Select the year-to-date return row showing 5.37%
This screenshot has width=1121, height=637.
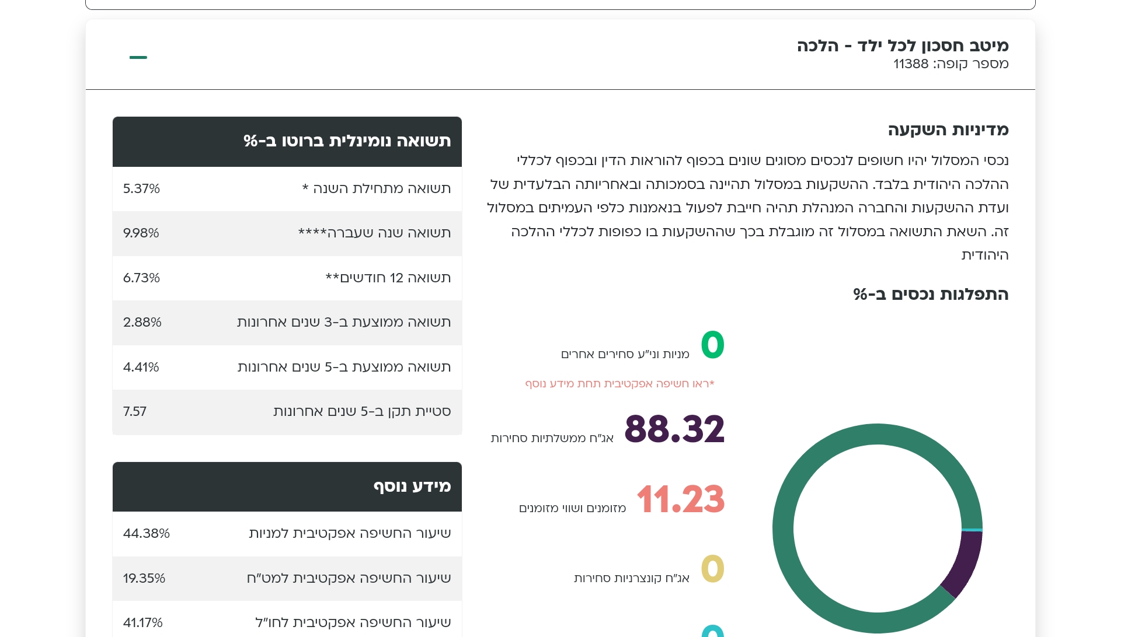coord(287,189)
